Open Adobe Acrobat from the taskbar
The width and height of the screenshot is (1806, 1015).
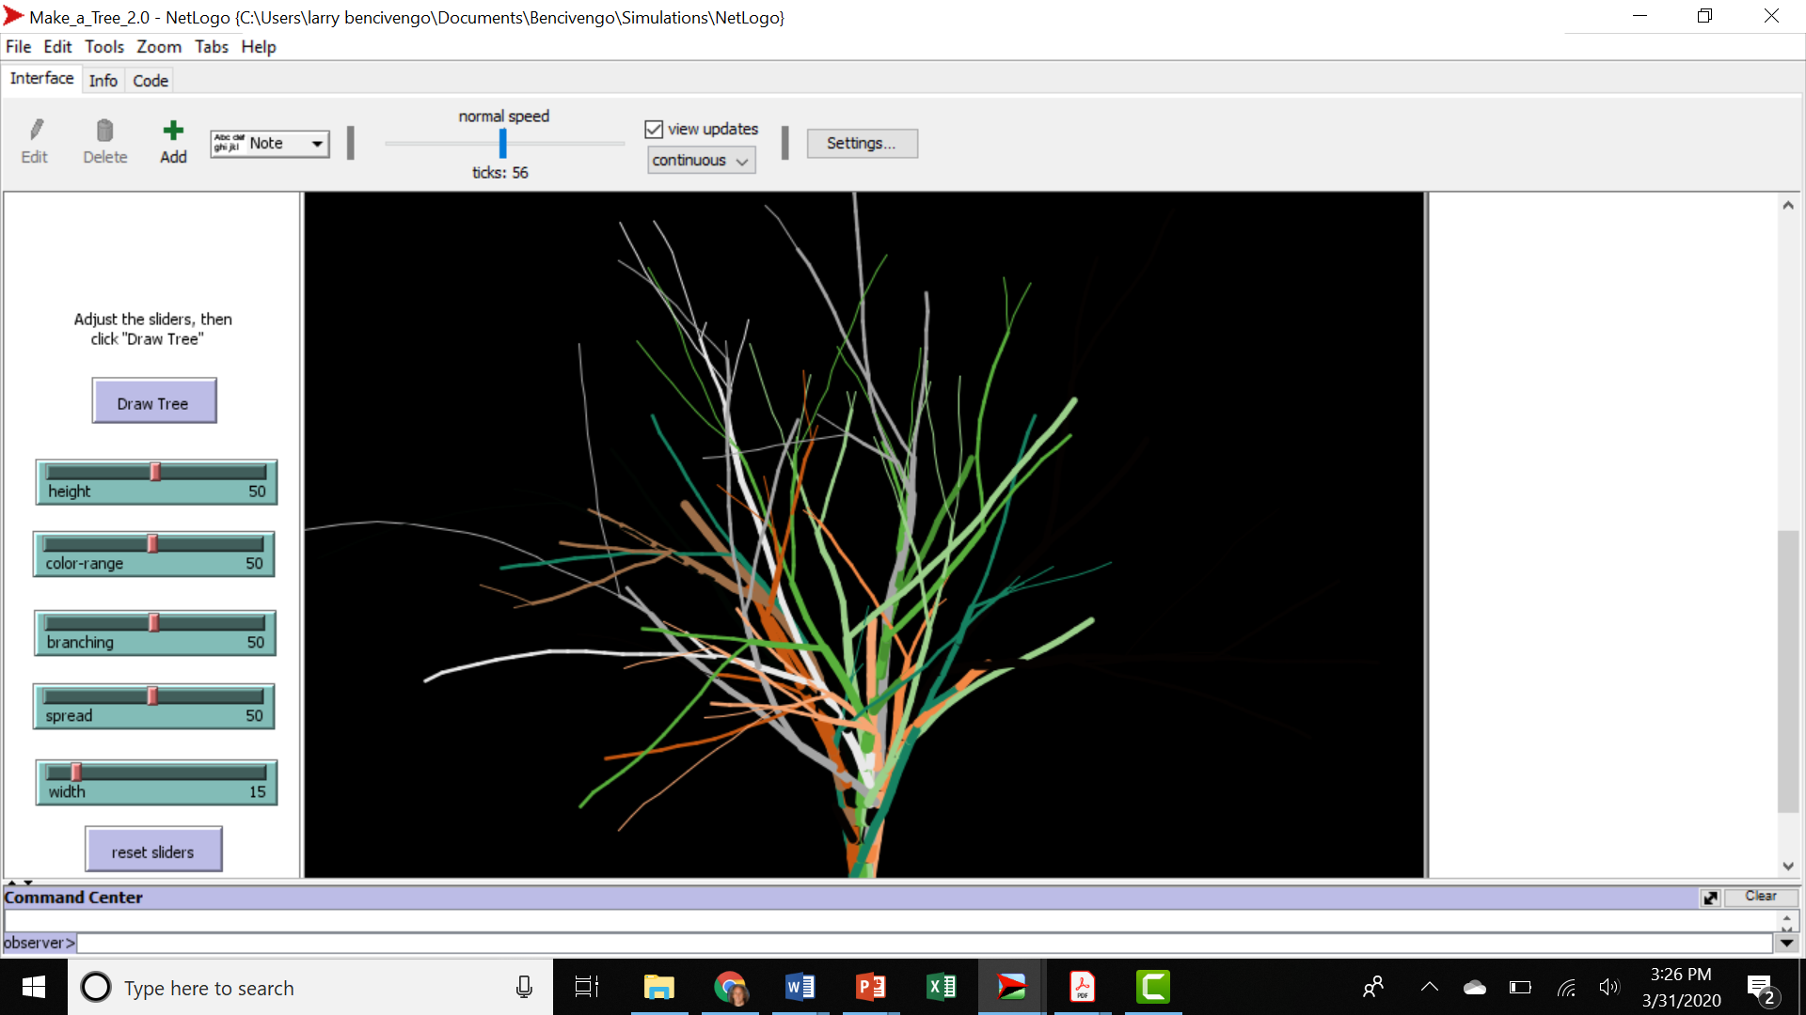coord(1082,986)
